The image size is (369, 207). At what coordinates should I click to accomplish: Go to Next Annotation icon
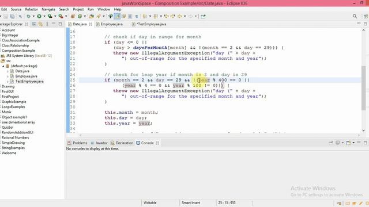(145, 16)
